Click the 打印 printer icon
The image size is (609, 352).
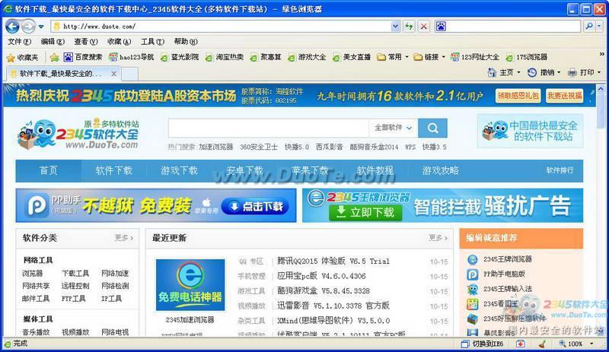[572, 72]
